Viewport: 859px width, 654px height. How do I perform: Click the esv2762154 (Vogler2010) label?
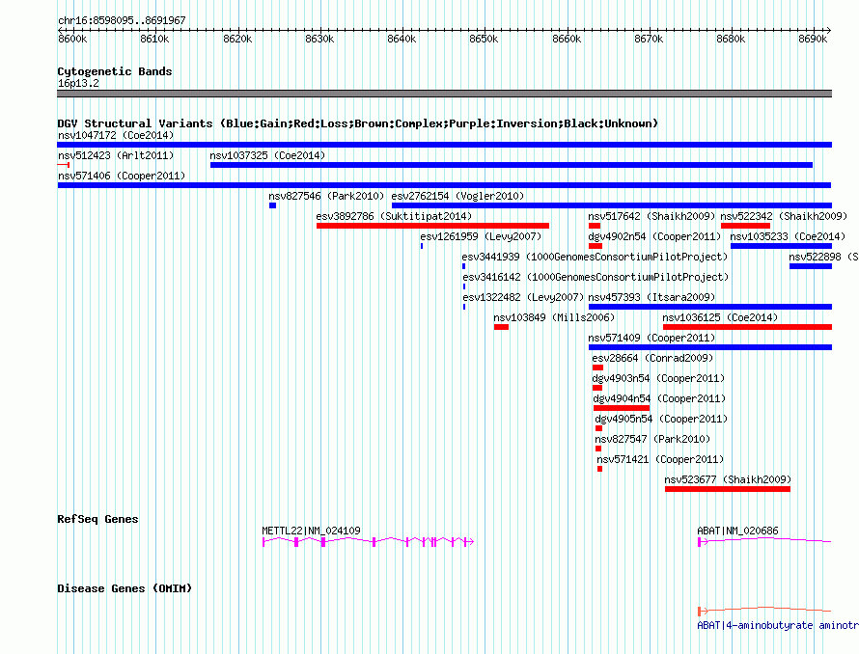click(x=457, y=196)
